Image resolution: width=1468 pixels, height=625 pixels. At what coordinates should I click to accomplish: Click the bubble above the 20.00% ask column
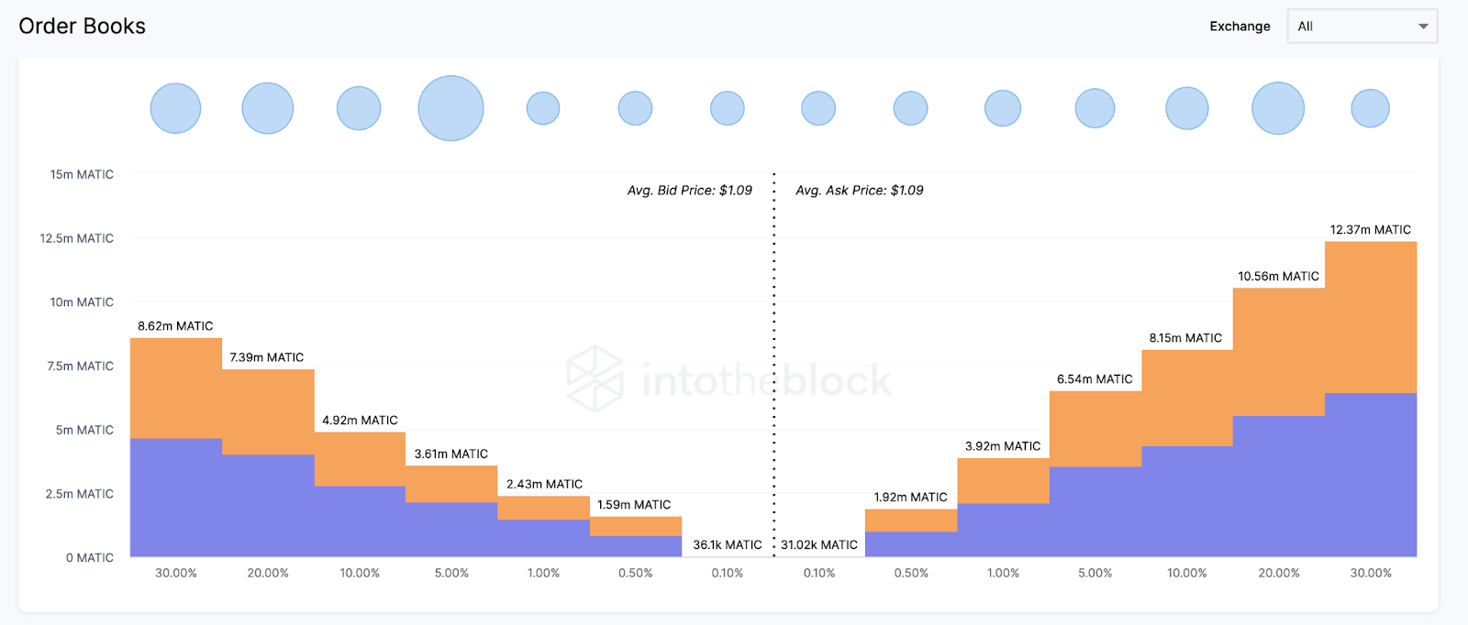point(1278,108)
